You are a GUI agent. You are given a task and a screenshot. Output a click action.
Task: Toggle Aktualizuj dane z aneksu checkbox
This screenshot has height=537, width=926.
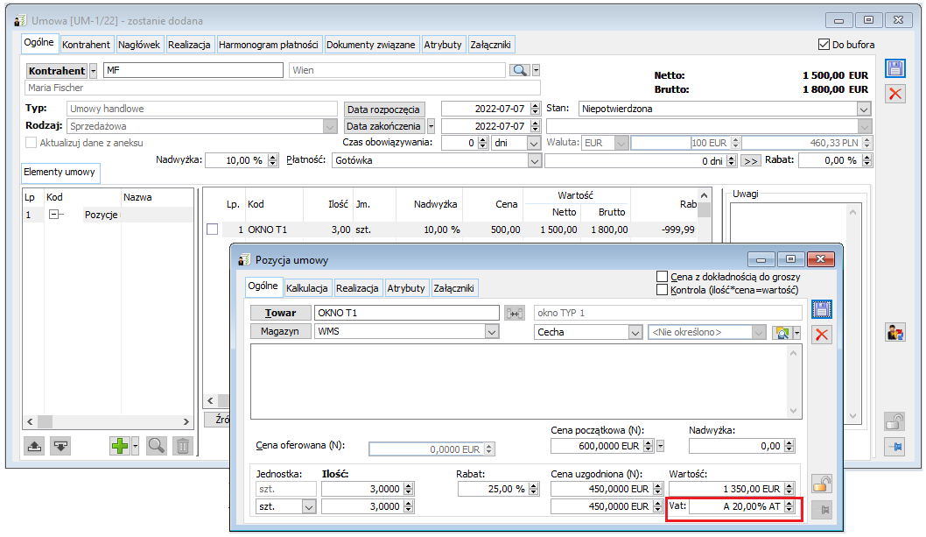coord(31,143)
